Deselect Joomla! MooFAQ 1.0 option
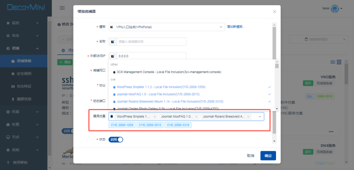The width and height of the screenshot is (354, 170). [x=192, y=94]
